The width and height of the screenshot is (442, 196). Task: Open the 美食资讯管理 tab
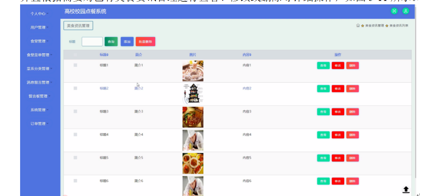pos(78,25)
